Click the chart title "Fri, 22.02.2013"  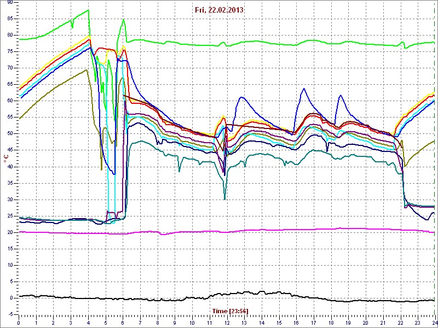pyautogui.click(x=221, y=10)
